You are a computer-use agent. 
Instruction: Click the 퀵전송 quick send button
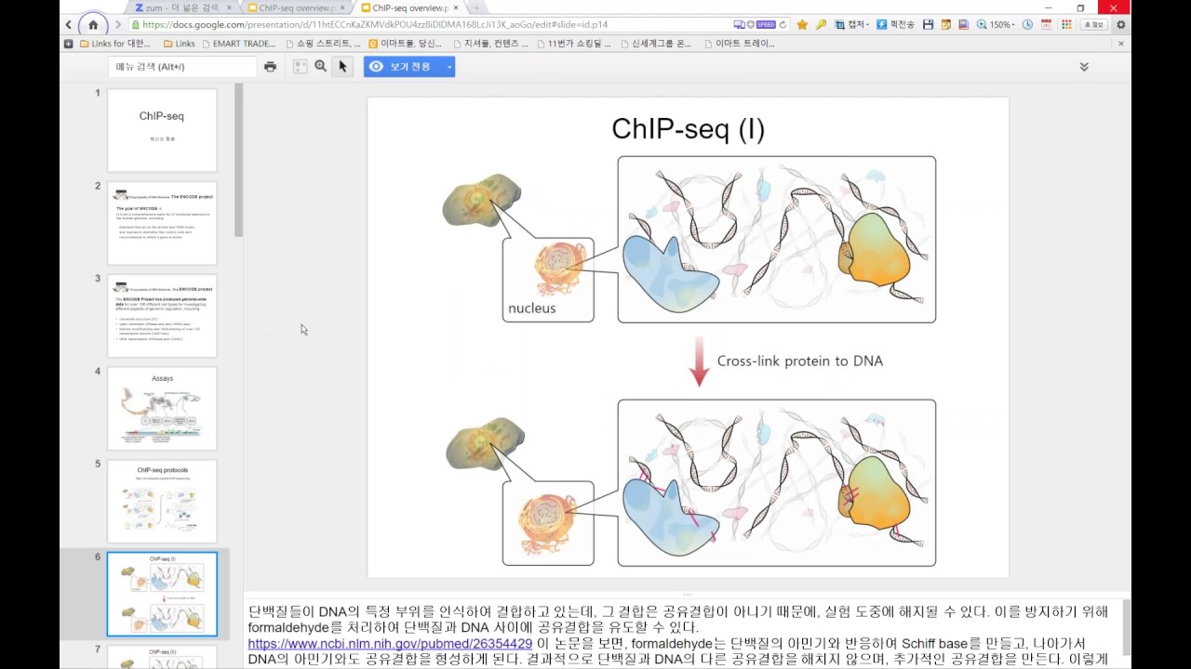[895, 24]
